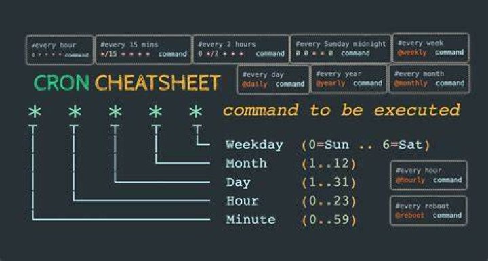Click the "(1..12)" month range
The height and width of the screenshot is (261, 488).
coord(329,164)
